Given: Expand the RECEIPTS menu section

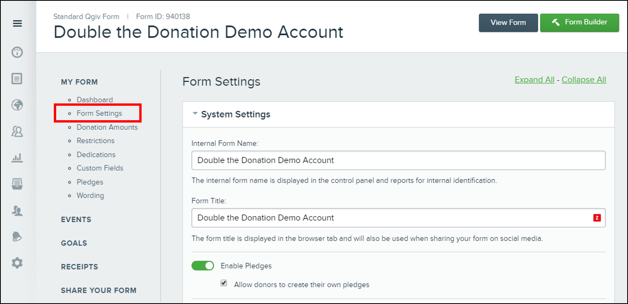Looking at the screenshot, I should pyautogui.click(x=80, y=267).
